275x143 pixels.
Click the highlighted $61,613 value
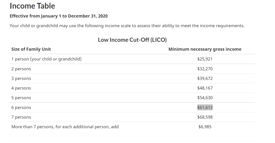click(205, 108)
